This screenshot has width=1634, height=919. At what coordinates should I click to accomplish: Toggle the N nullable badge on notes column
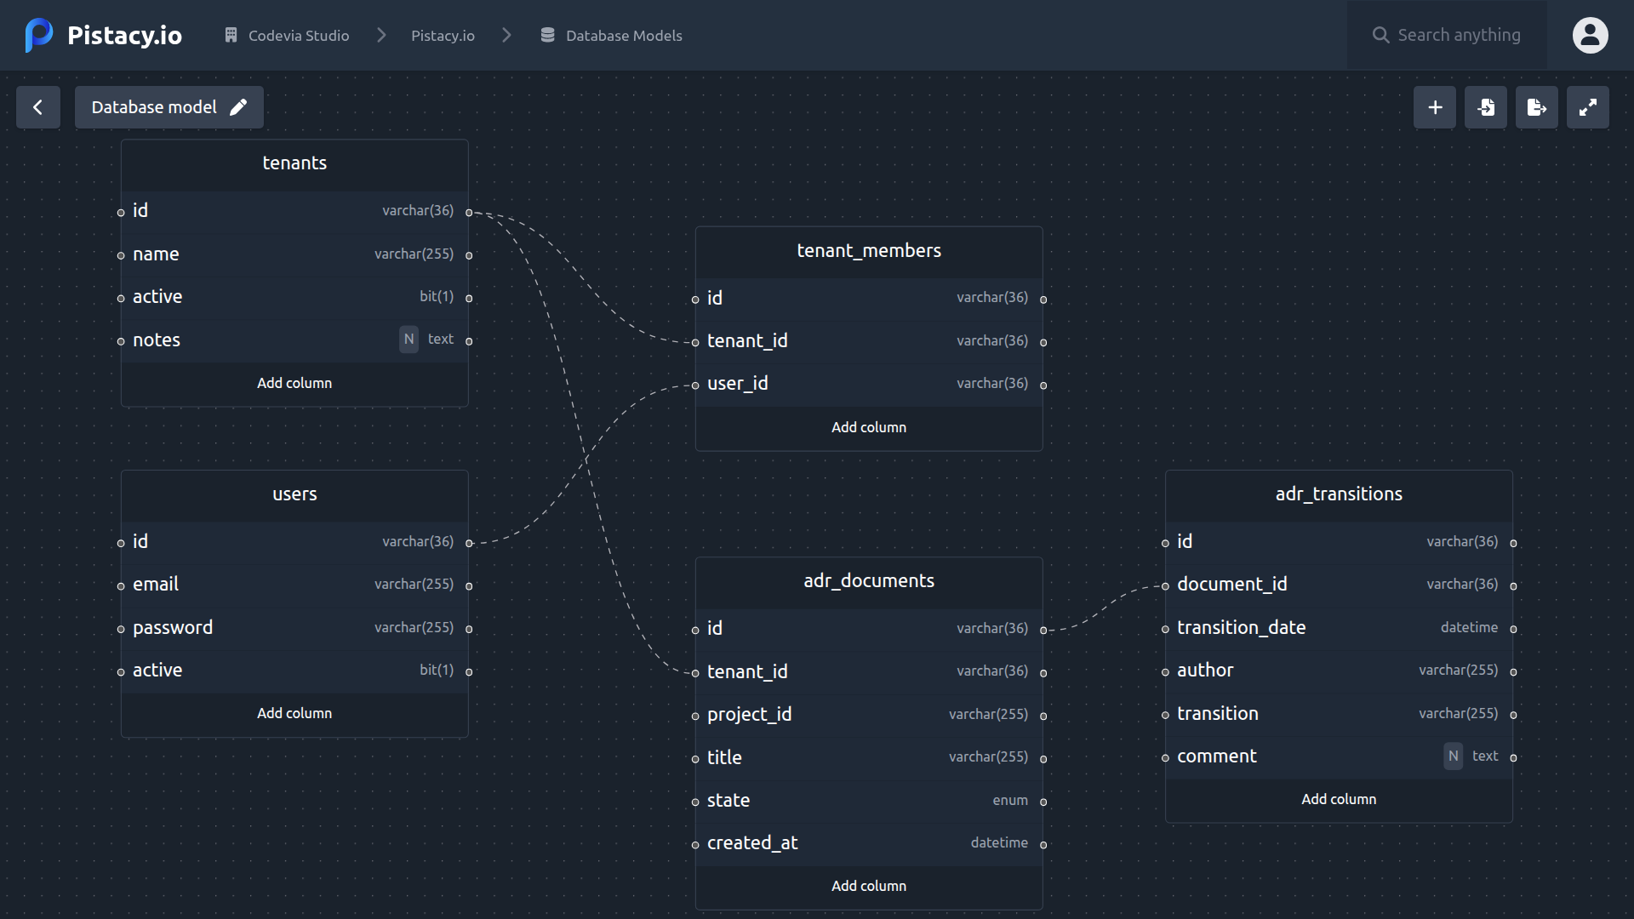click(408, 339)
